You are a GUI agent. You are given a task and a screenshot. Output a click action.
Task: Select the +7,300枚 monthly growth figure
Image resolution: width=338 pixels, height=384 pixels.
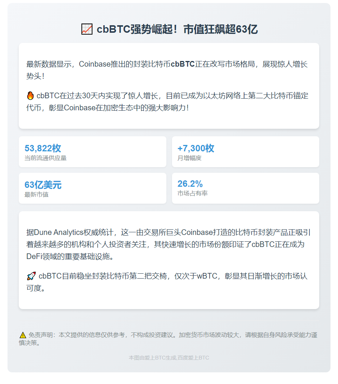(195, 148)
